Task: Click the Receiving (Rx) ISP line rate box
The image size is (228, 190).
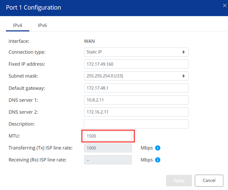Action: click(108, 160)
